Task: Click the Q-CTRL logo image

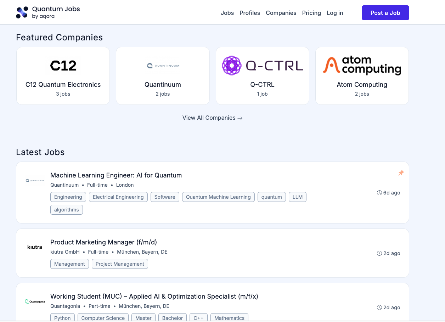Action: [263, 66]
